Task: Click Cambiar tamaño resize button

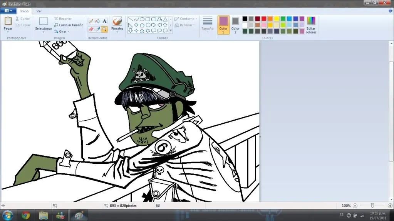Action: [69, 25]
